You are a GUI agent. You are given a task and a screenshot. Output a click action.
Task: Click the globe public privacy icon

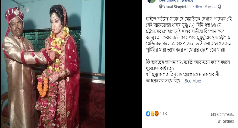point(220,7)
